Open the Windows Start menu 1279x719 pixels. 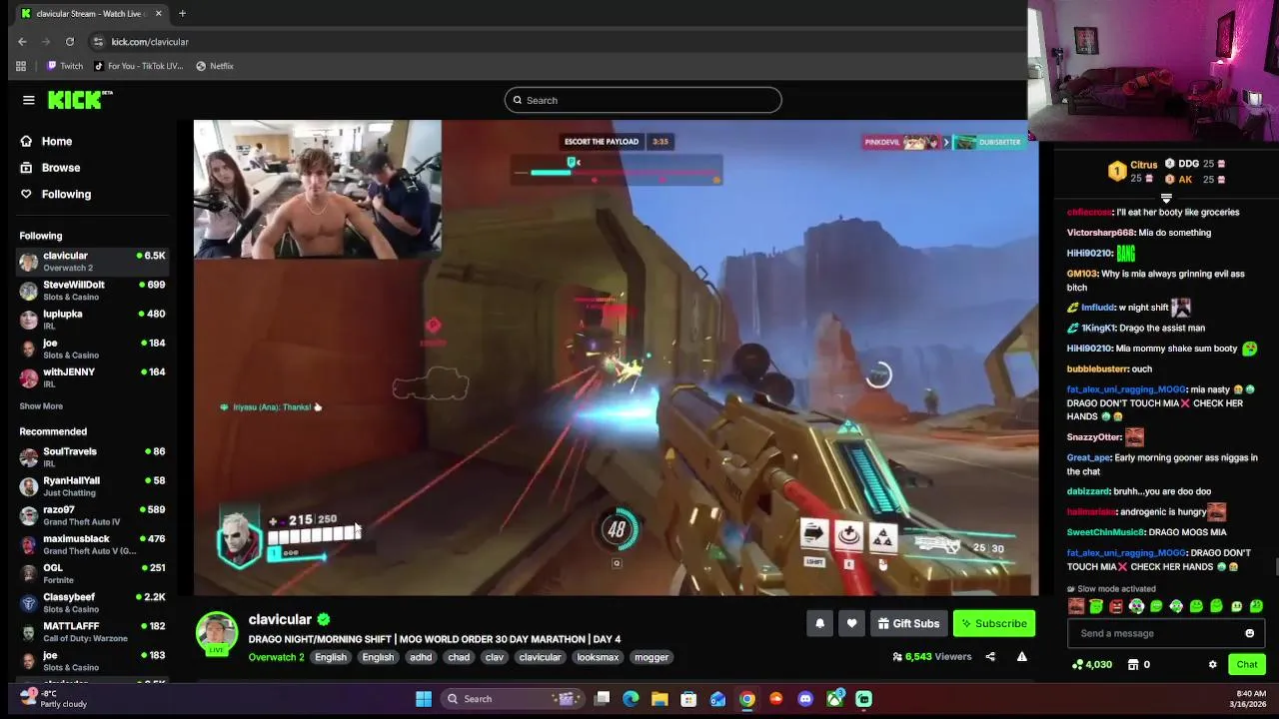[424, 699]
